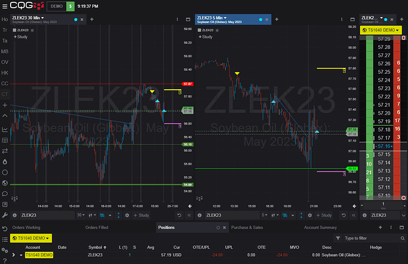The image size is (408, 264).
Task: Open the wrench preferences icon
Action: (x=5, y=215)
